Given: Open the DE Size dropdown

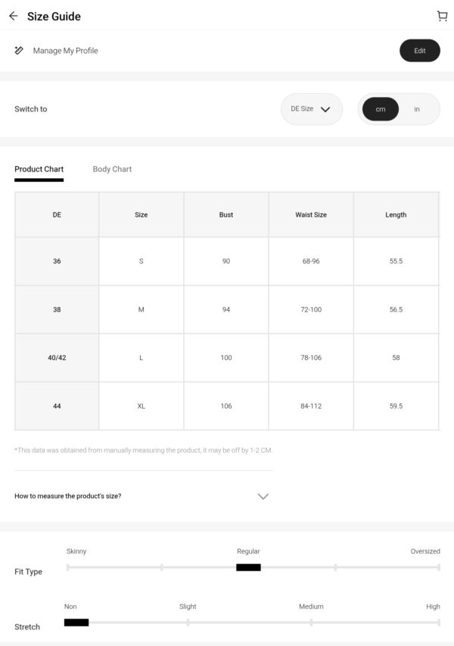Looking at the screenshot, I should 312,109.
